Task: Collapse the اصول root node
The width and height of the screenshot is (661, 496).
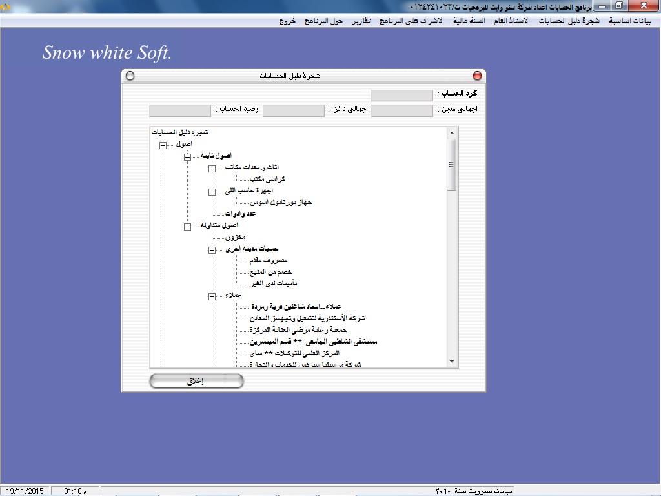Action: click(163, 145)
